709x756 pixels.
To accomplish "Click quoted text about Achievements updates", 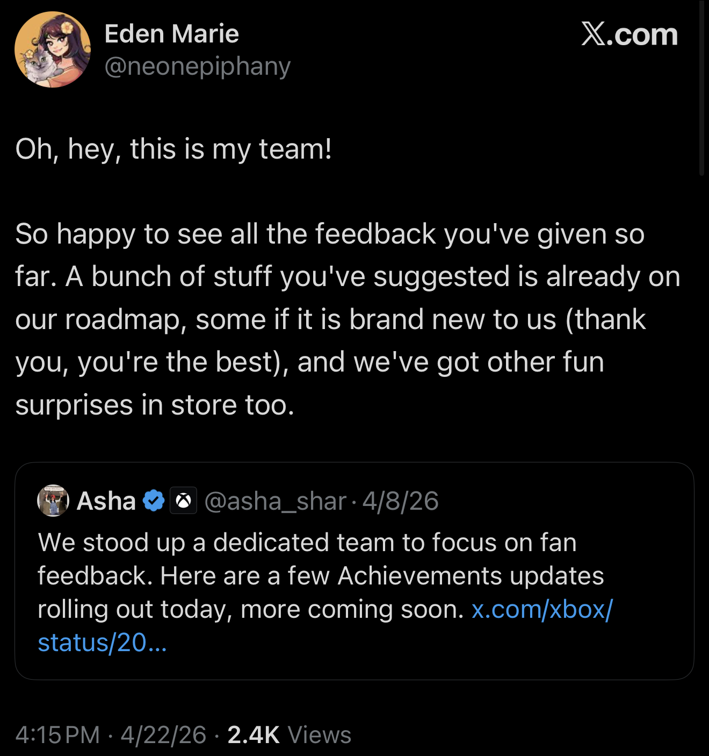I will 320,576.
